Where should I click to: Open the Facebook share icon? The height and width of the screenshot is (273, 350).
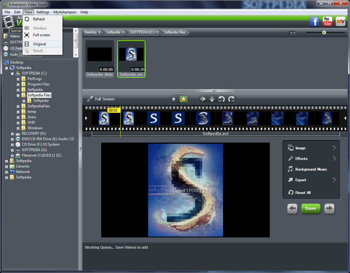point(314,22)
